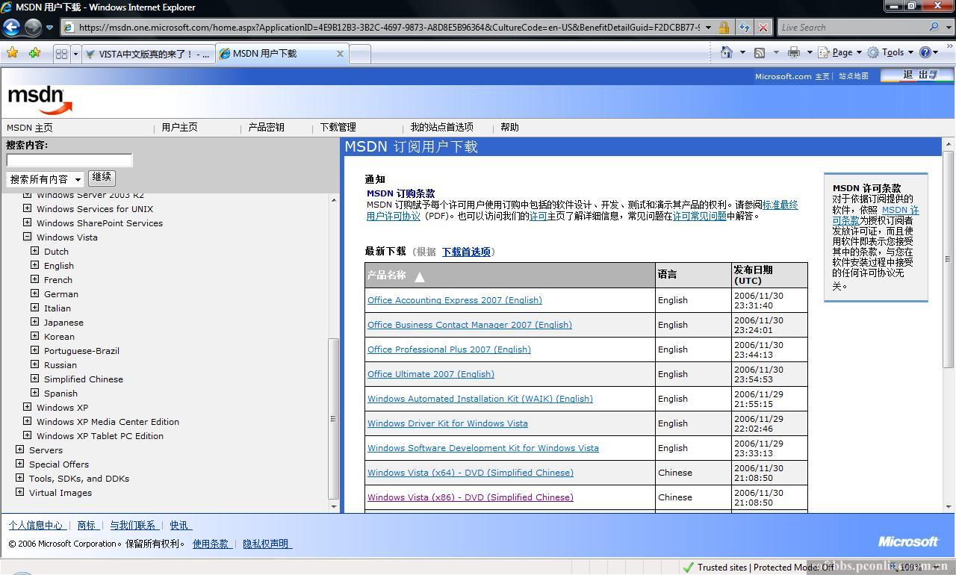
Task: Open the 站点地图 link
Action: (x=854, y=76)
